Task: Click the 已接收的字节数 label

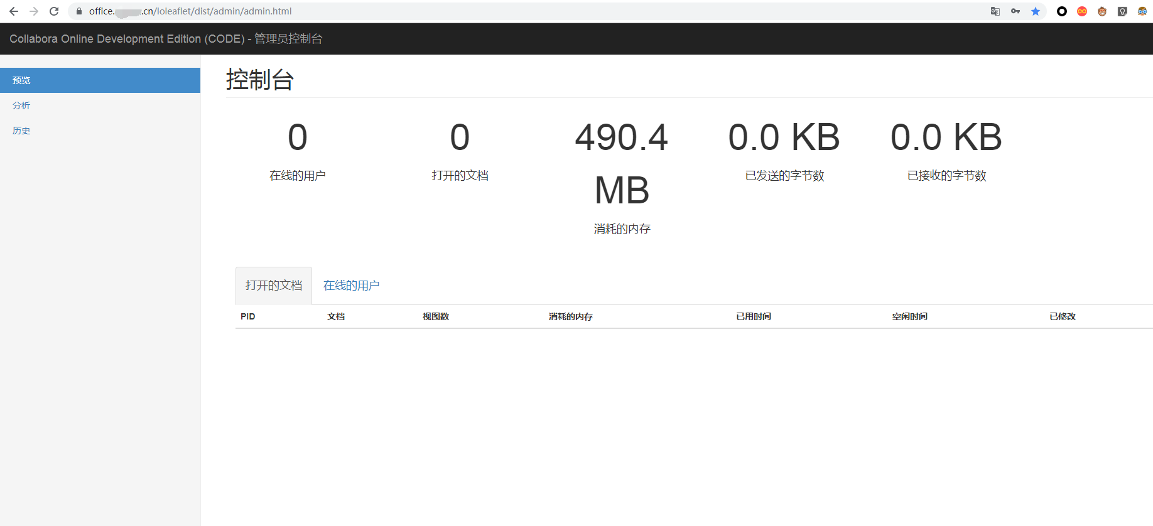Action: point(947,176)
